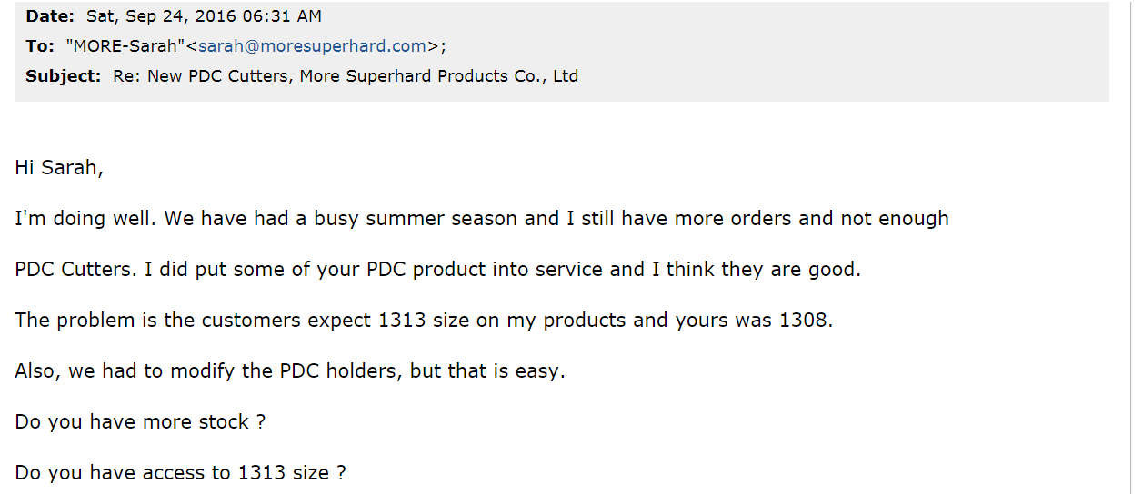Click the "MORE-Sarah" recipient name
The width and height of the screenshot is (1143, 494).
125,46
